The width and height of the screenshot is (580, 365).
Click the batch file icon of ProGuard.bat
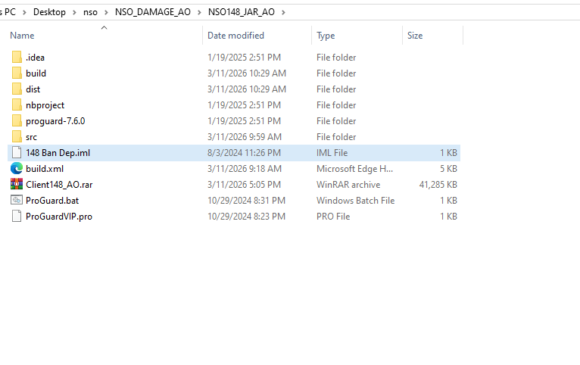pos(17,200)
